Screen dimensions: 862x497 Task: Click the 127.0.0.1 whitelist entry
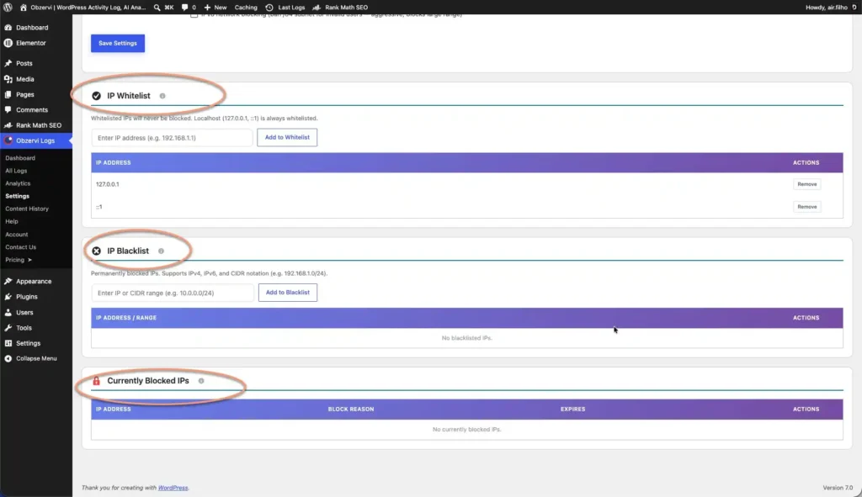pos(107,184)
